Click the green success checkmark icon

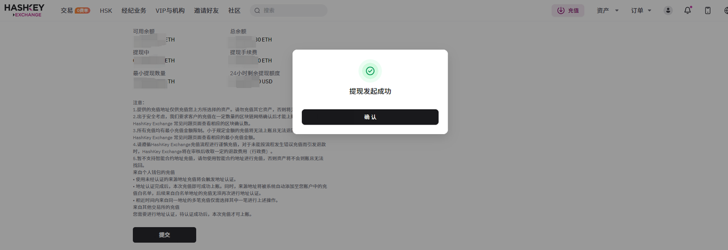tap(370, 71)
